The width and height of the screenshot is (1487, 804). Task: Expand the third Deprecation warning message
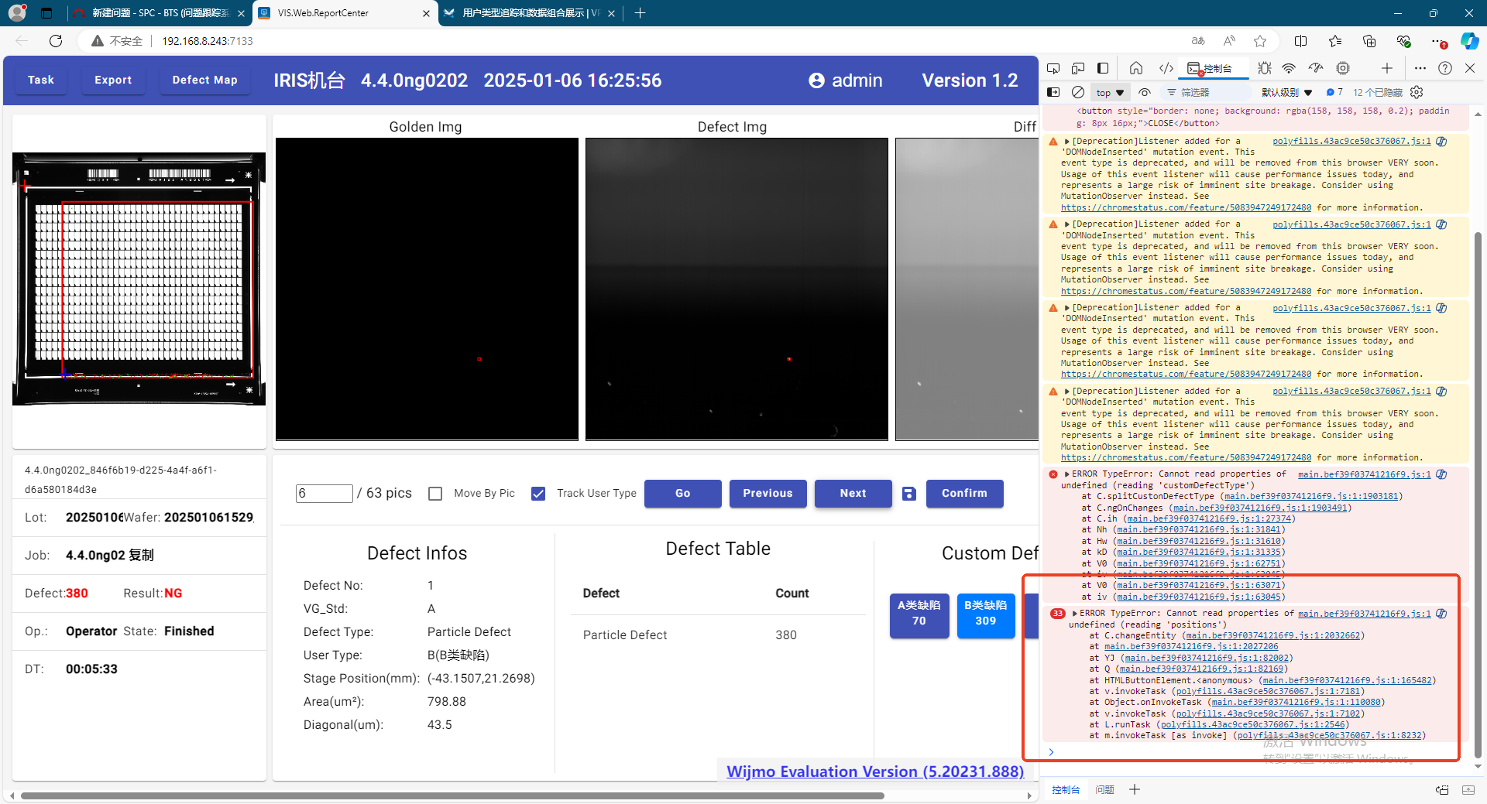1067,308
